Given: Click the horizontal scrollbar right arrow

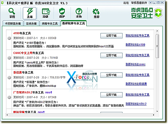Looking at the screenshot, I should click(154, 115).
